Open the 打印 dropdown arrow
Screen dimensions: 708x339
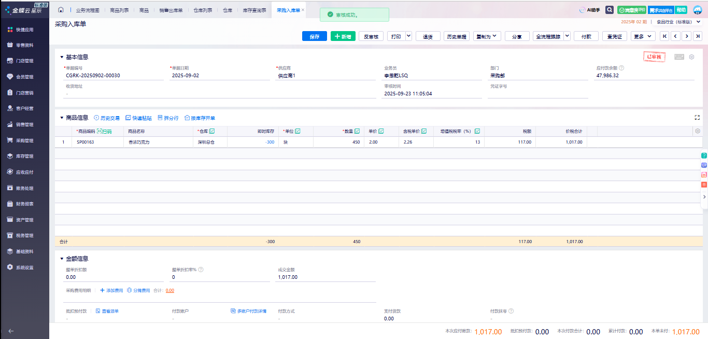tap(408, 36)
